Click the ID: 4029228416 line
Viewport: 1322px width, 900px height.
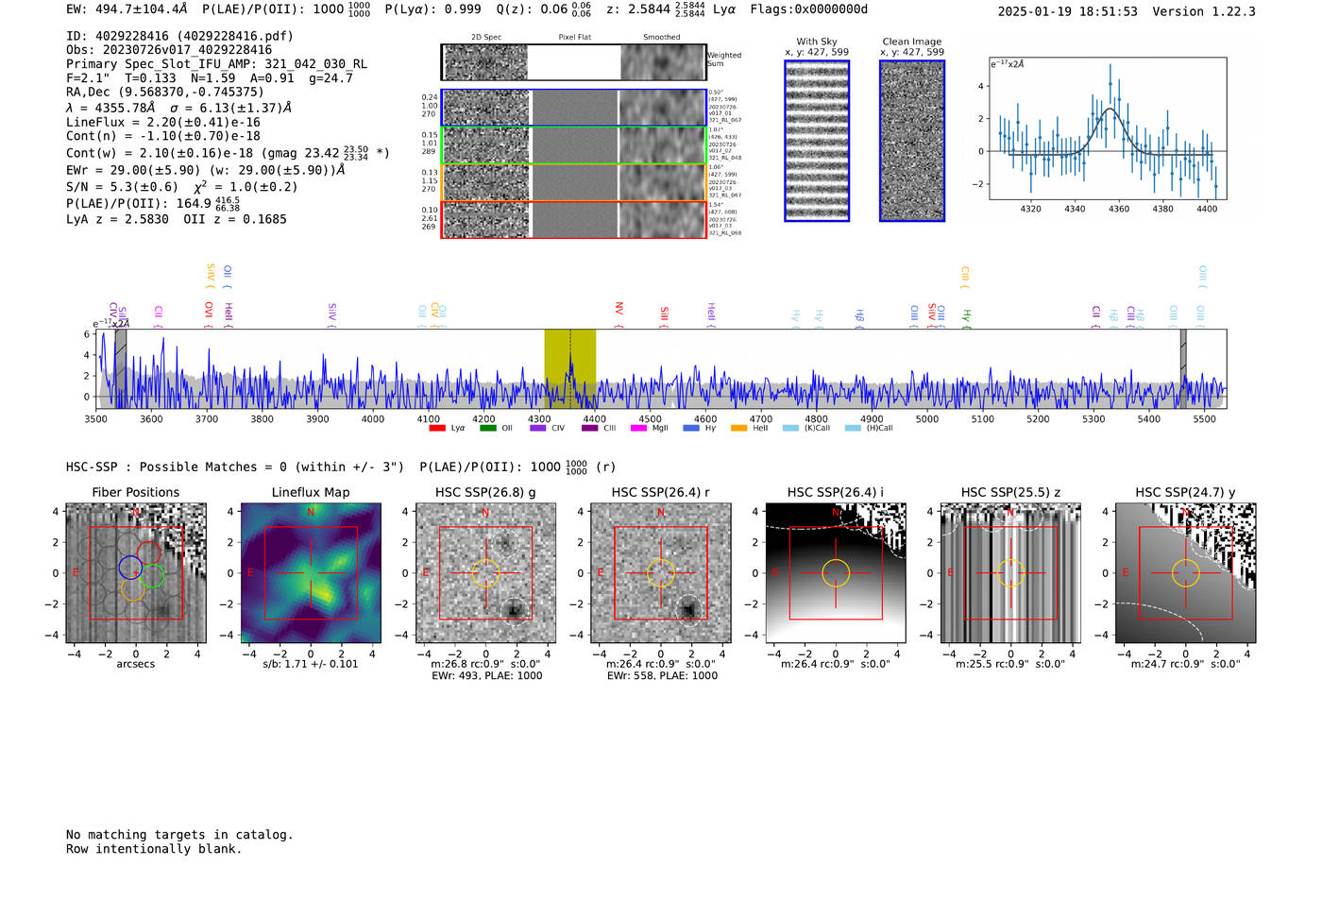179,36
